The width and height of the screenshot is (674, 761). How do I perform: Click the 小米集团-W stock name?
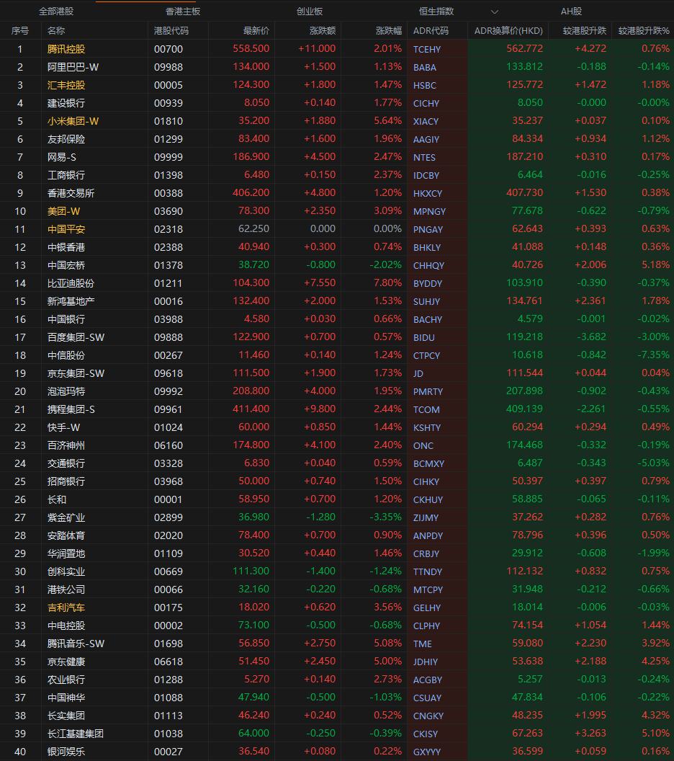(73, 121)
